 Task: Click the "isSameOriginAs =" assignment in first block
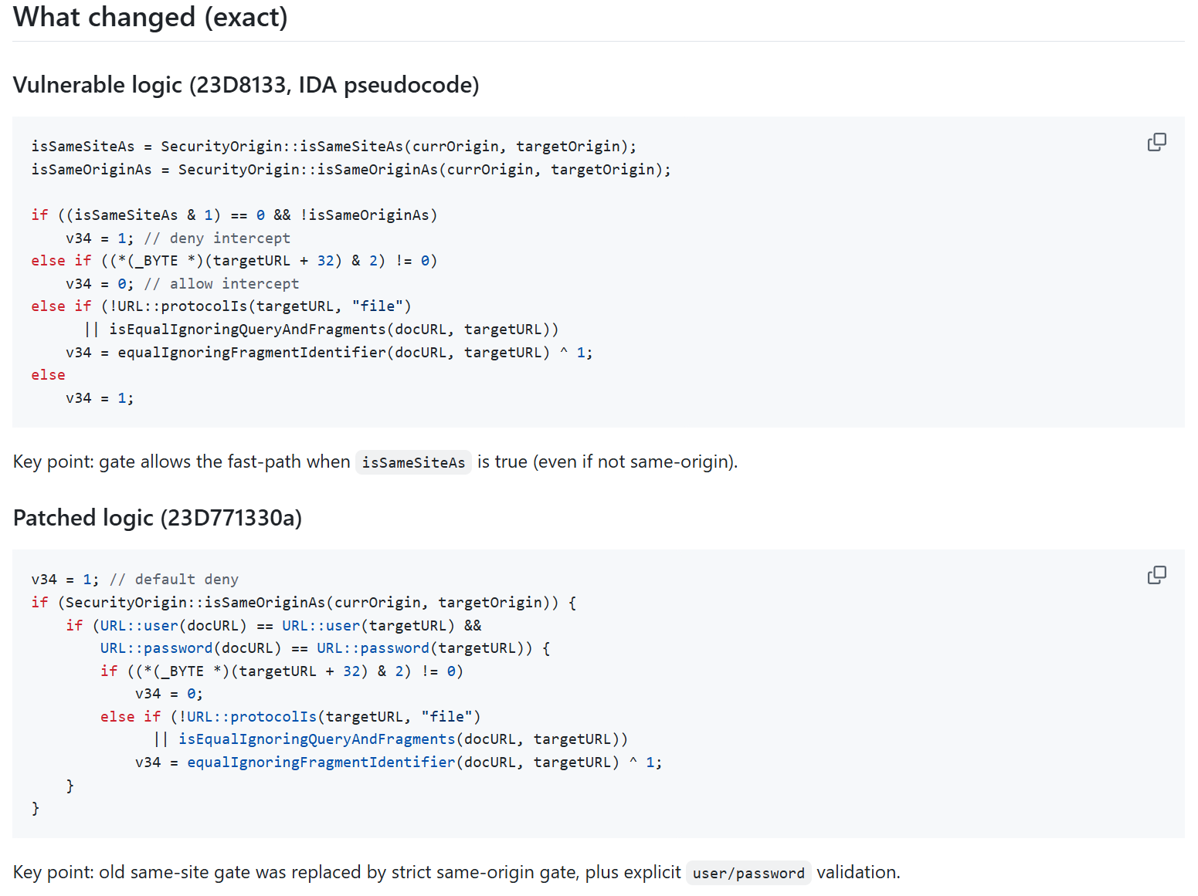pyautogui.click(x=100, y=170)
